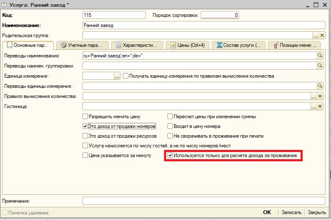Close the Услуга window via X

tap(325, 5)
